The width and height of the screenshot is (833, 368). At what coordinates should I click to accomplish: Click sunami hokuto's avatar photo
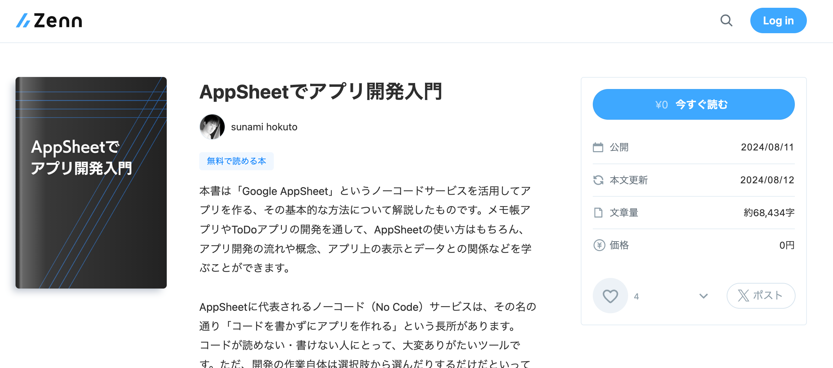(x=212, y=127)
